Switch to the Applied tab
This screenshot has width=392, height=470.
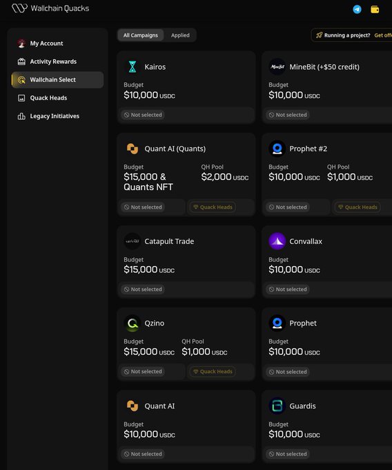(180, 35)
